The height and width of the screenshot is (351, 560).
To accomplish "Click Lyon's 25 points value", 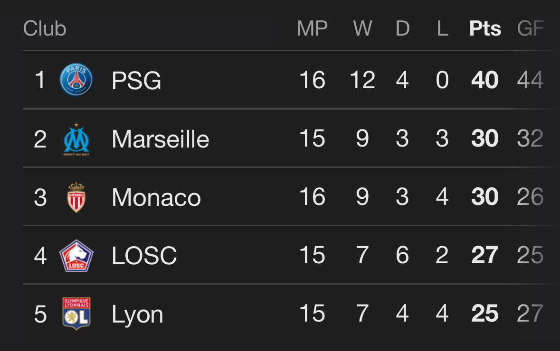I will [x=484, y=314].
